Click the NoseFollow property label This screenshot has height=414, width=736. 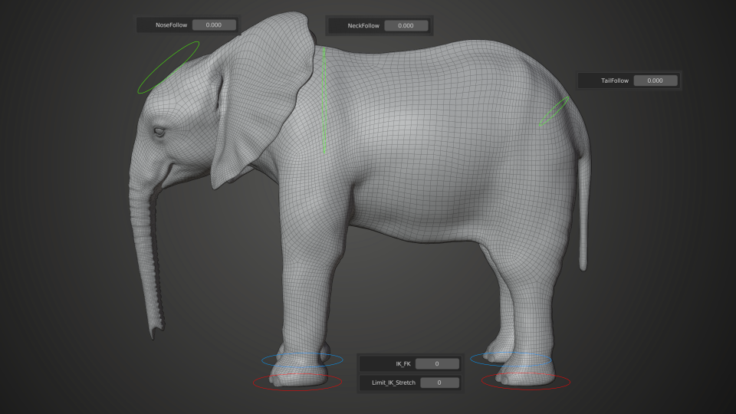[171, 25]
